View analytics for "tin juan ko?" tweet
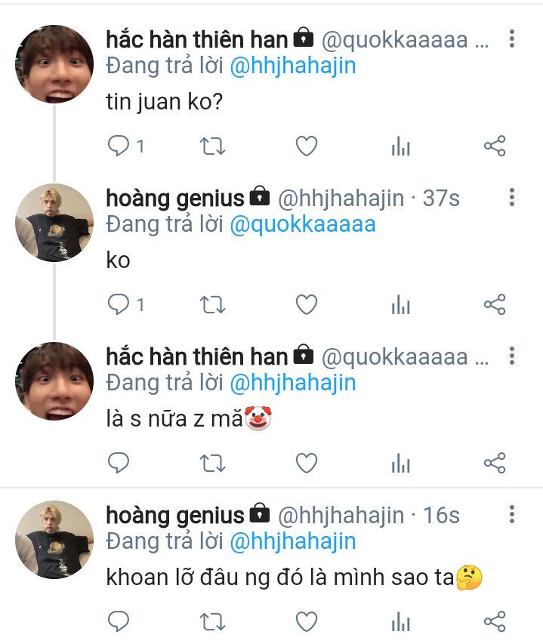The width and height of the screenshot is (543, 644). (x=400, y=146)
